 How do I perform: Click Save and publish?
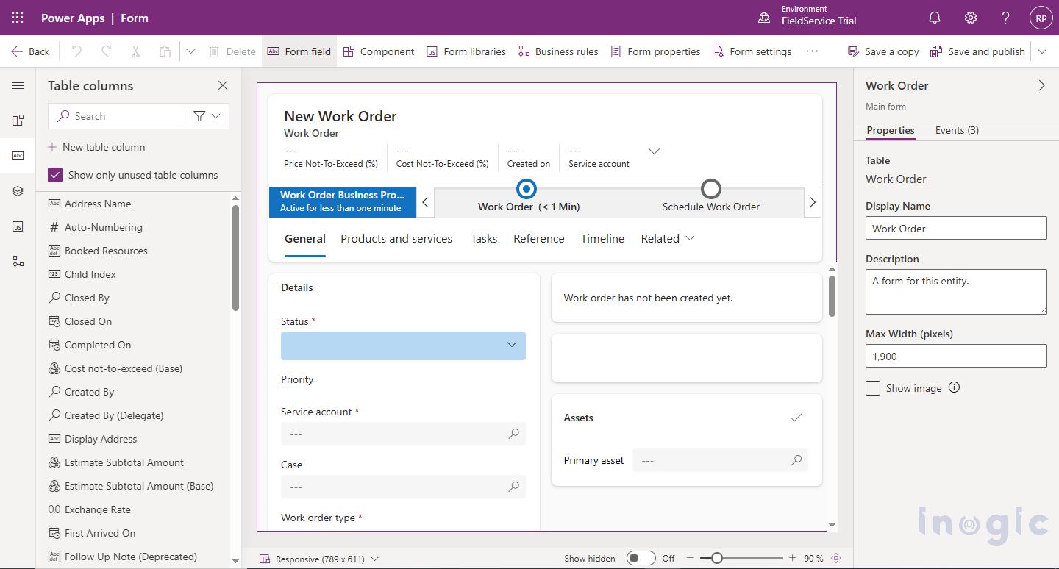click(x=977, y=51)
